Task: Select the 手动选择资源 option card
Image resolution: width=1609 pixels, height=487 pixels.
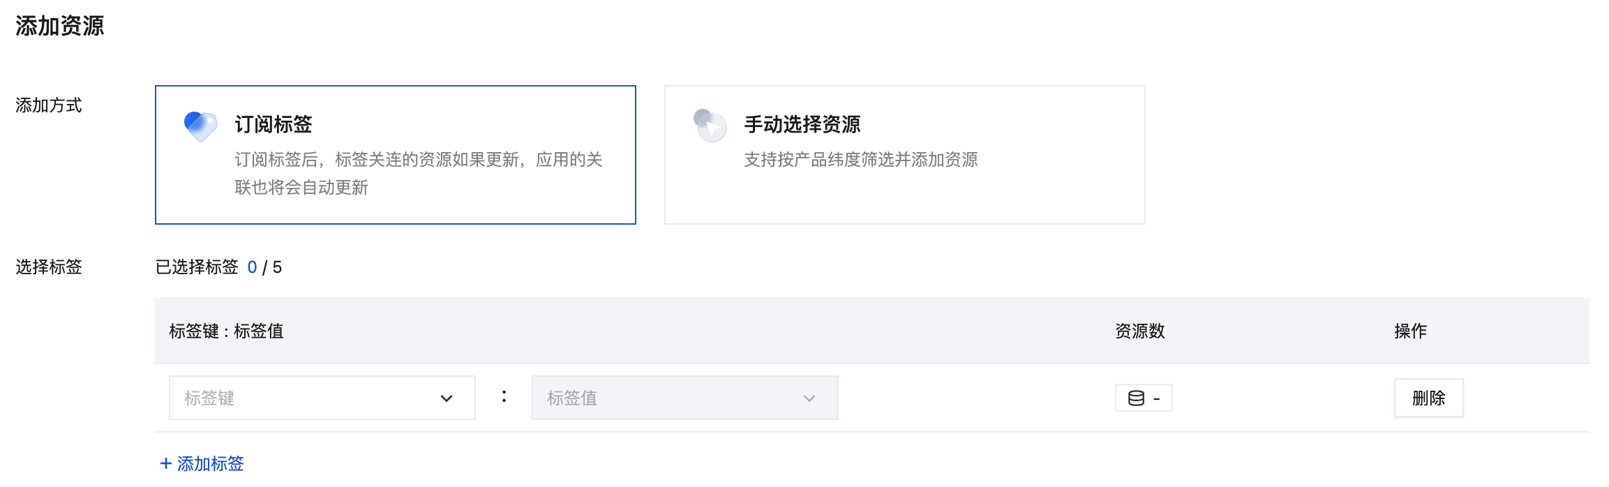Action: (905, 155)
